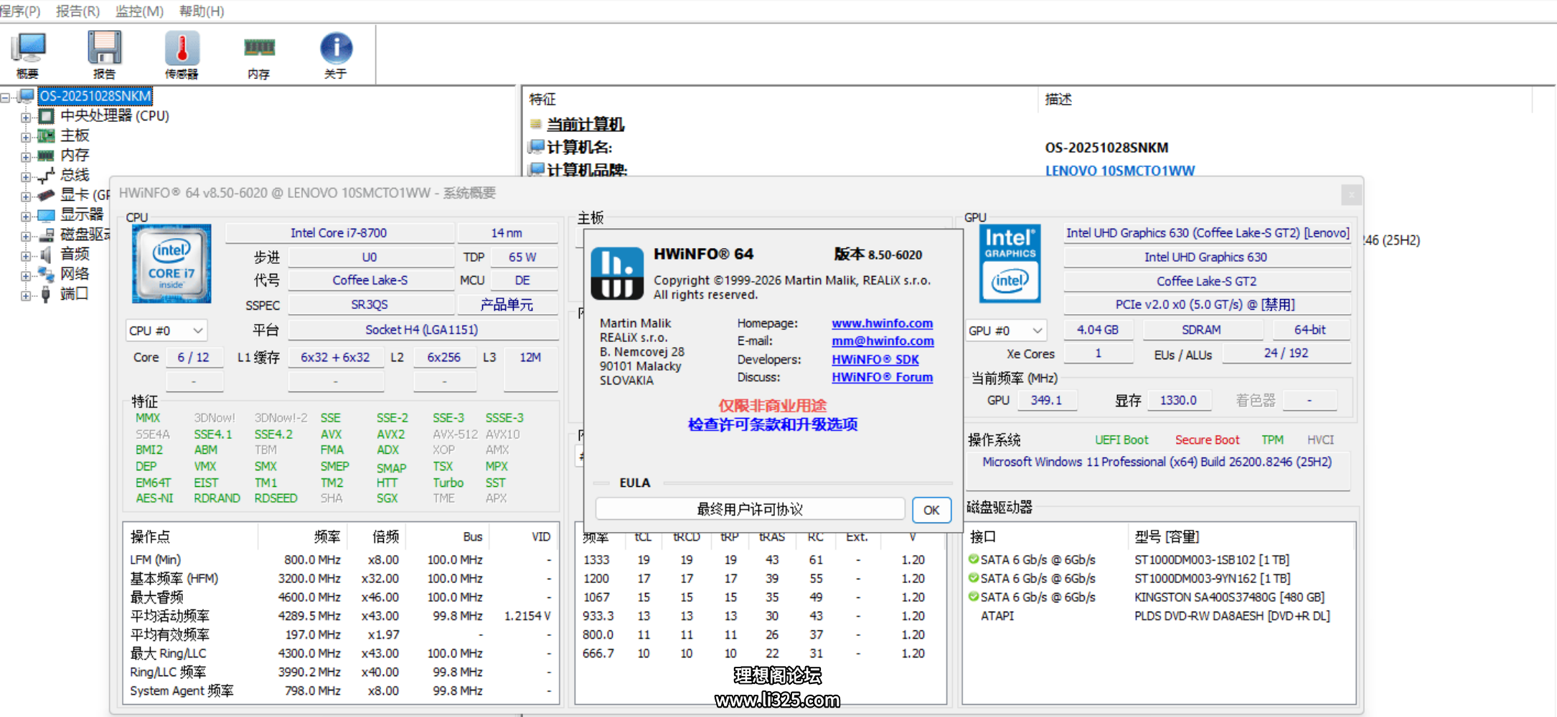
Task: Expand the 内存 tree node
Action: [26, 156]
